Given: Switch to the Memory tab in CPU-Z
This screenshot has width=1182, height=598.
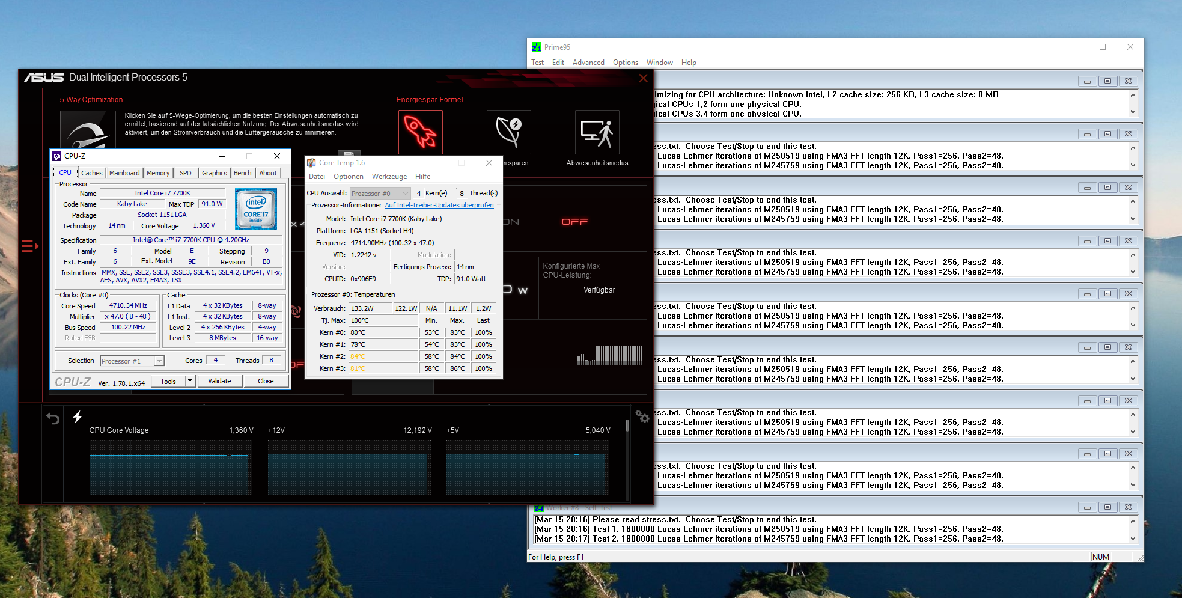Looking at the screenshot, I should pos(158,173).
